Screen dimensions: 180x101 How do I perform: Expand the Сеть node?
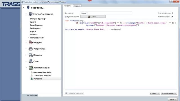click(x=26, y=61)
